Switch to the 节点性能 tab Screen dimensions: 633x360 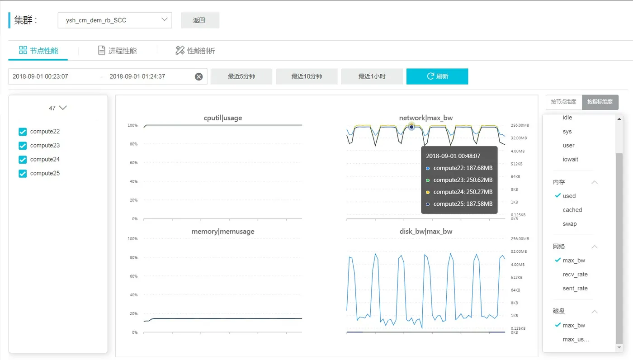(x=38, y=51)
